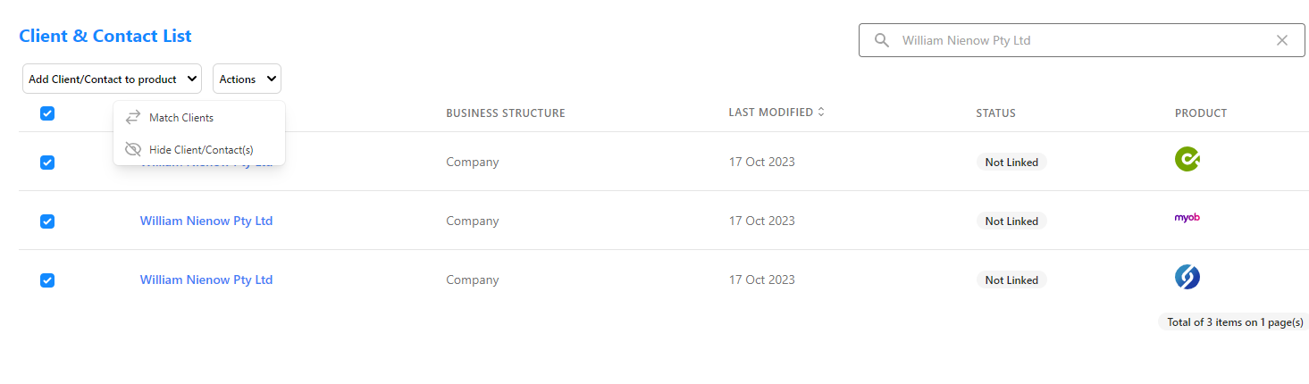Clear the search field with the X icon
The image size is (1309, 384).
coord(1282,40)
